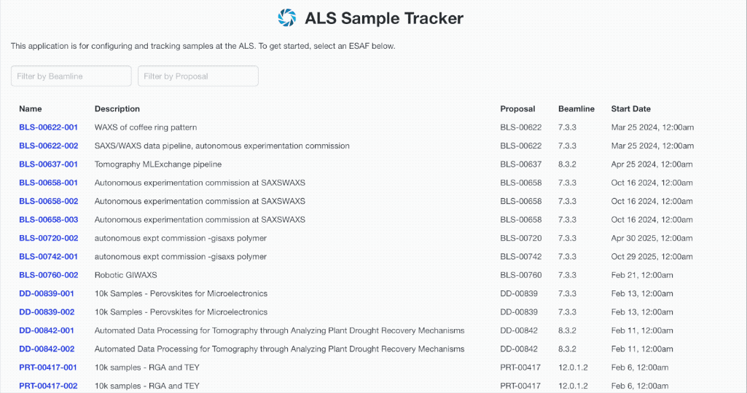
Task: Open ESAF DD-00839-001
Action: pyautogui.click(x=47, y=294)
